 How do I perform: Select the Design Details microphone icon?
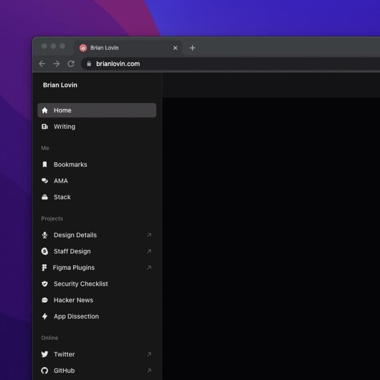pyautogui.click(x=45, y=235)
